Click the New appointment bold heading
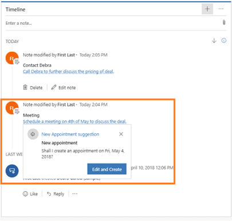Viewport: 232px width, 221px height. [60, 143]
